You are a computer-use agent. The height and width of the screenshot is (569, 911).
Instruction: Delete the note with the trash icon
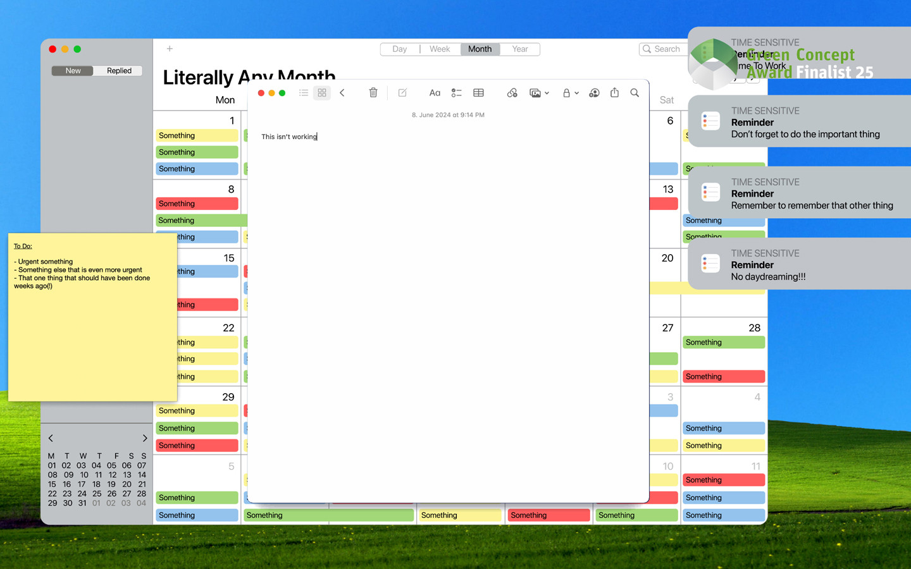[373, 93]
